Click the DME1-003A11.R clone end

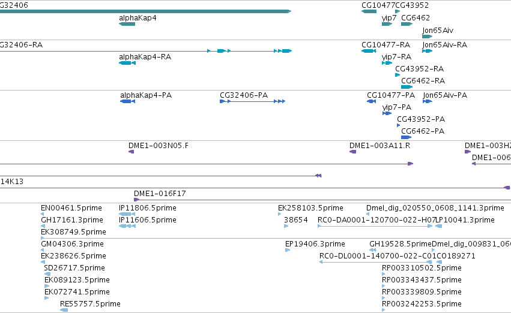[x=352, y=152]
